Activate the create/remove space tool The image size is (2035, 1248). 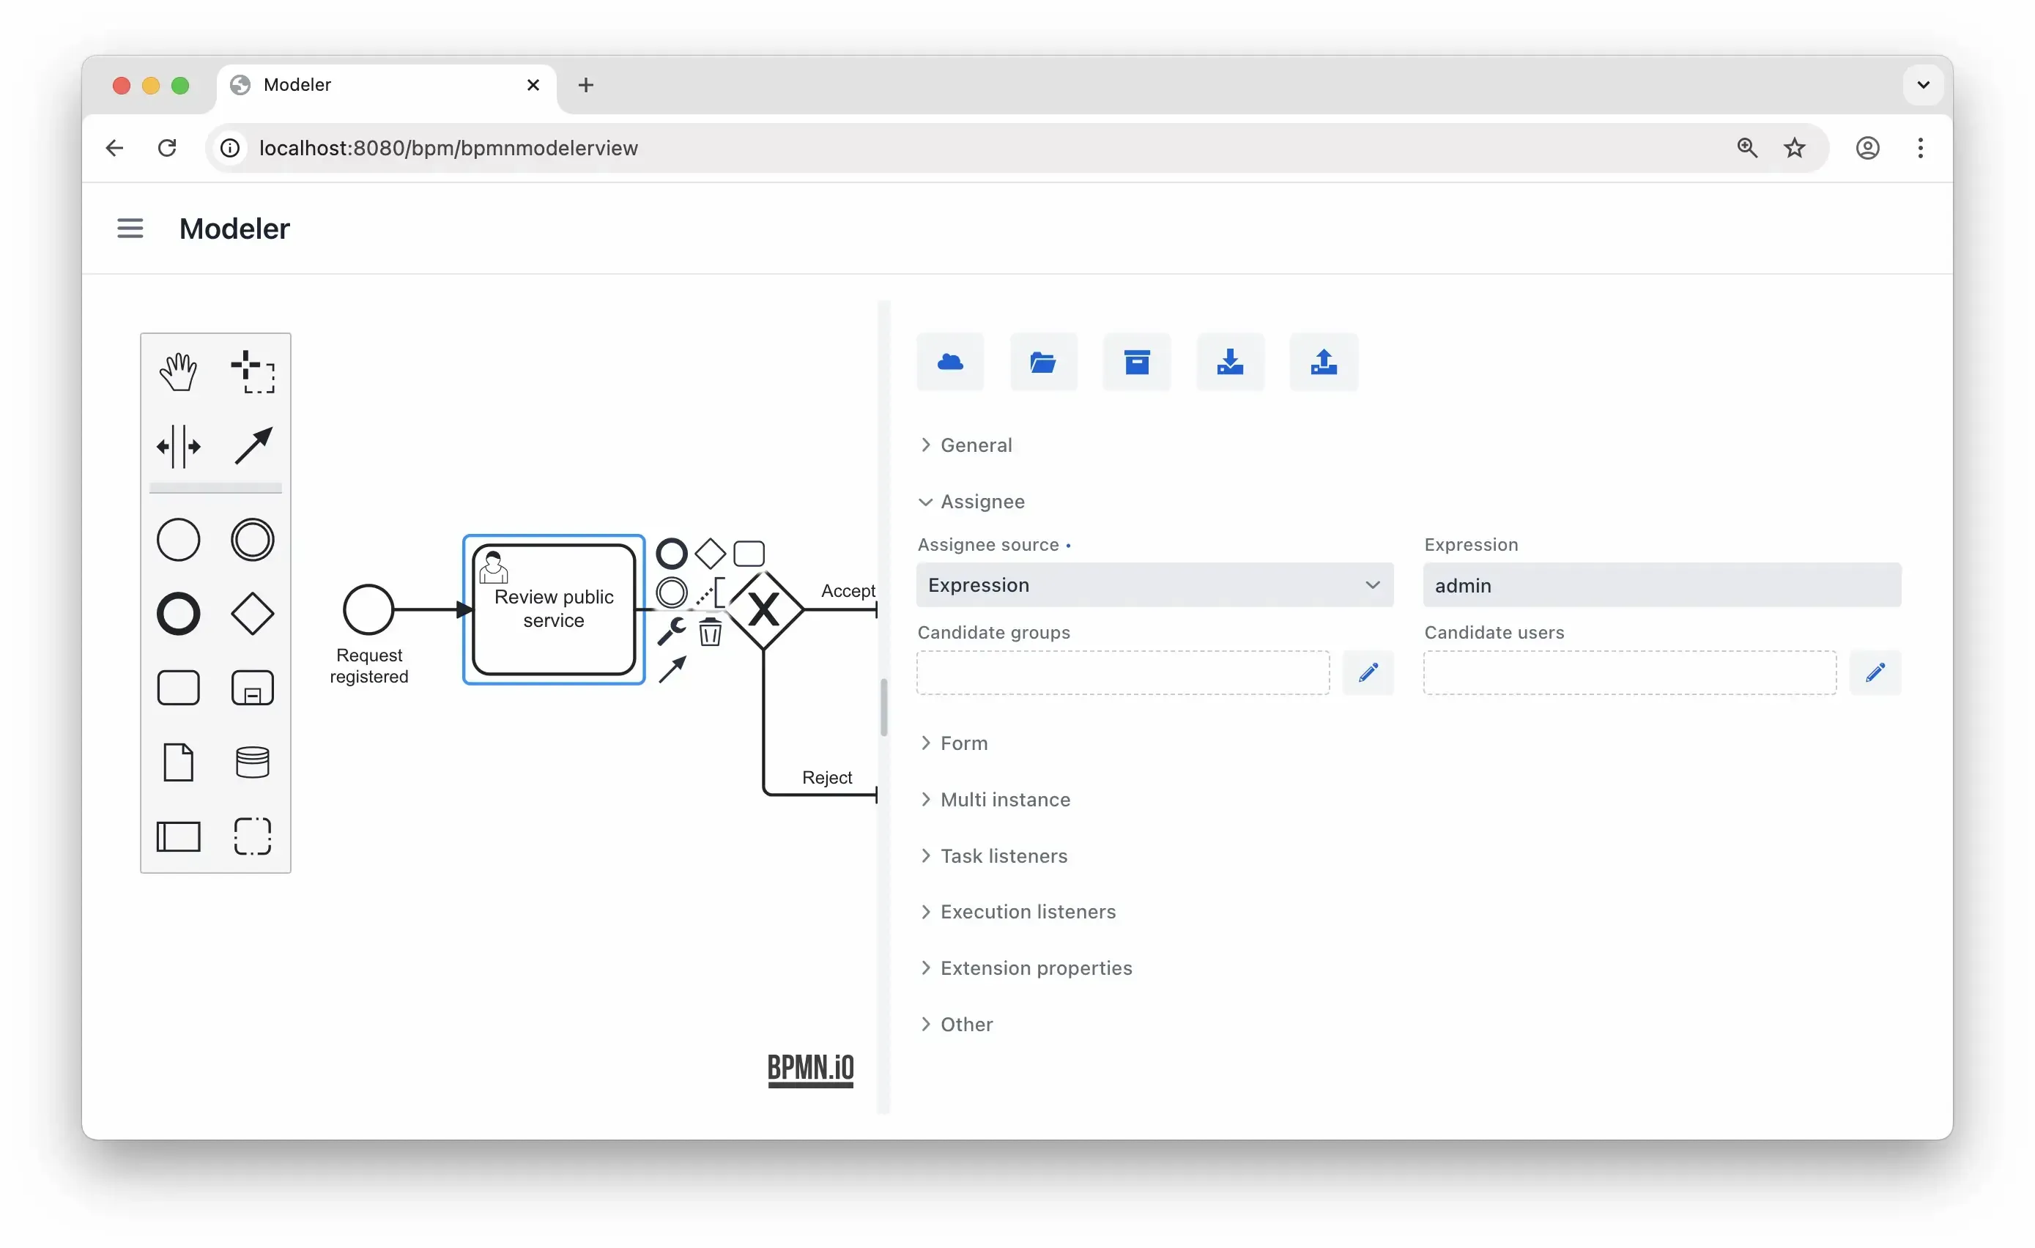(x=177, y=447)
